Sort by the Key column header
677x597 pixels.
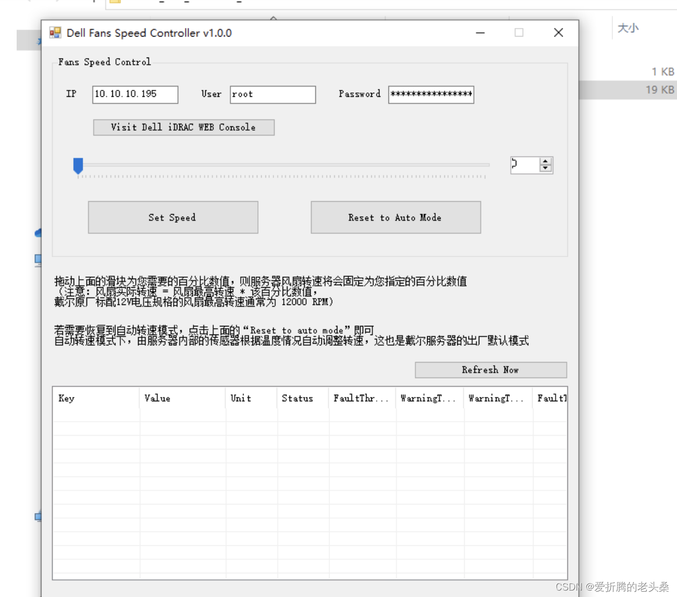tap(96, 399)
